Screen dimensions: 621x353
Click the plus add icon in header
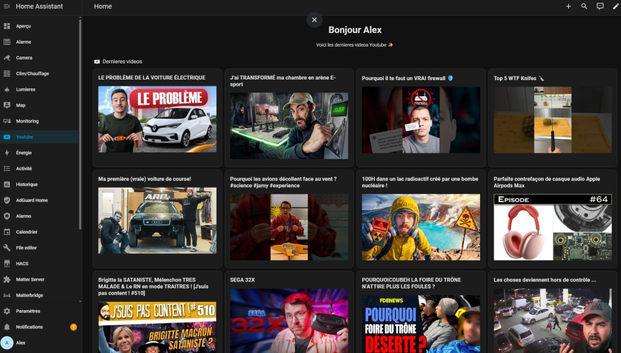[568, 6]
